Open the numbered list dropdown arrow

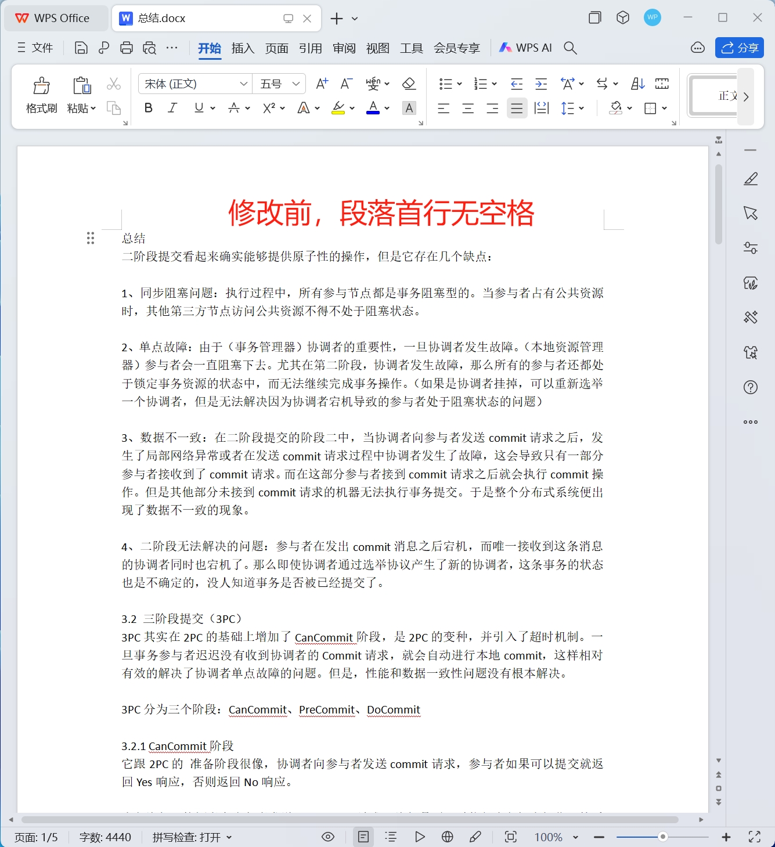(494, 84)
